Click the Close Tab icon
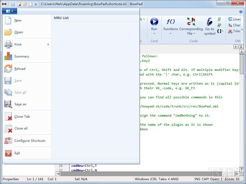This screenshot has width=246, height=184. [8, 116]
